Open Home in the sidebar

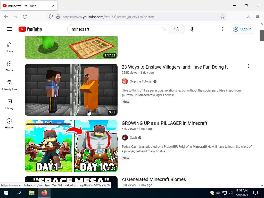(9, 47)
